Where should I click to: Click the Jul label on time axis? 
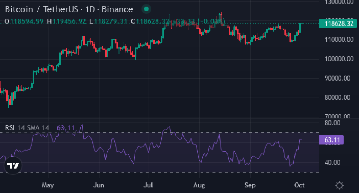pyautogui.click(x=149, y=185)
